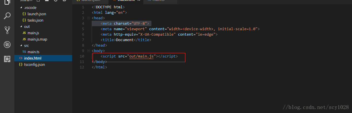The image size is (352, 113).
Task: Click the closing </head> tag
Action: click(x=99, y=45)
